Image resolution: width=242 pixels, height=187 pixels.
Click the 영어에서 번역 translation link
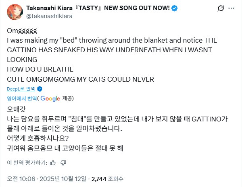(x=22, y=98)
